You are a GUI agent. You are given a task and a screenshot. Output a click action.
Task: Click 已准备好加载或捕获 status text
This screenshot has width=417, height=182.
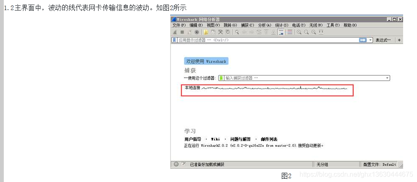coord(207,164)
